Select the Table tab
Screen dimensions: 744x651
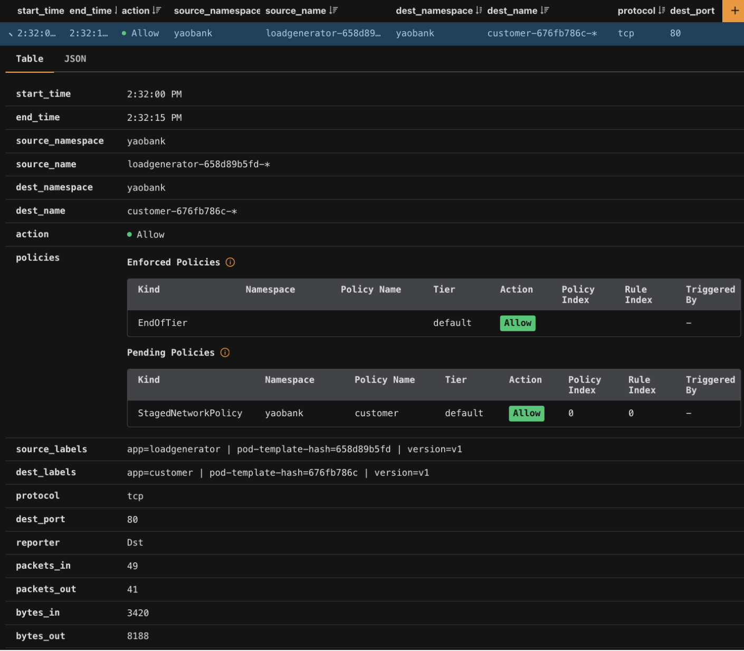tap(30, 59)
